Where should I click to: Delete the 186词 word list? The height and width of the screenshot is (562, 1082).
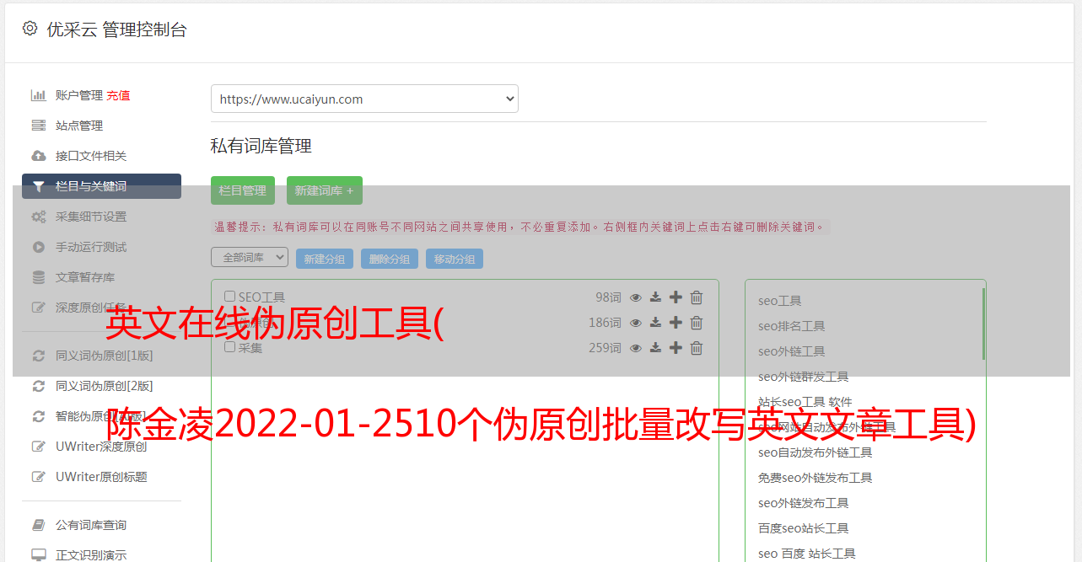(697, 323)
